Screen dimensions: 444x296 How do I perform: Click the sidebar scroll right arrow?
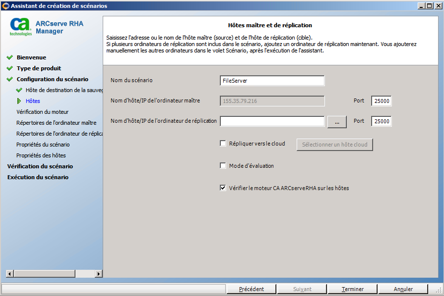[x=99, y=273]
